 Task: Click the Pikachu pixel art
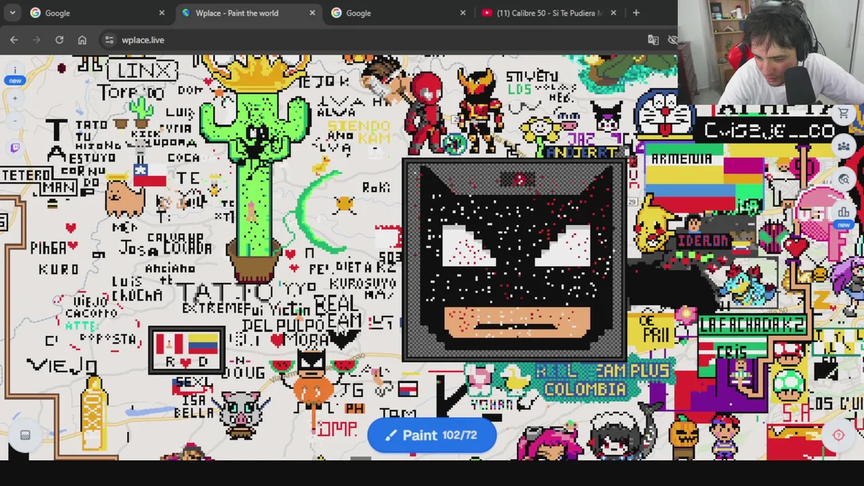click(x=653, y=225)
